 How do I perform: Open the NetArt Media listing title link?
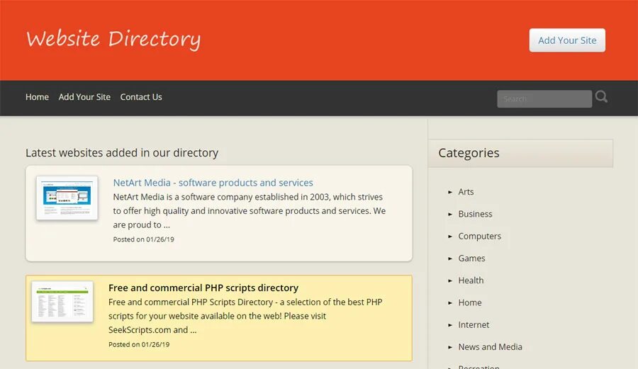[x=213, y=183]
